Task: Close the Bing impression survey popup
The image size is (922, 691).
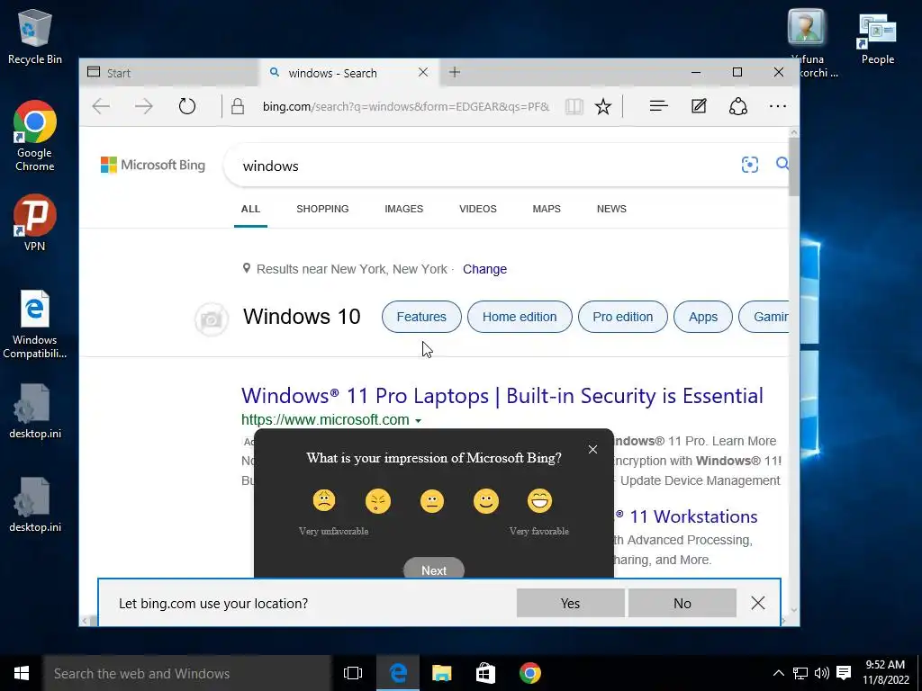Action: tap(592, 450)
